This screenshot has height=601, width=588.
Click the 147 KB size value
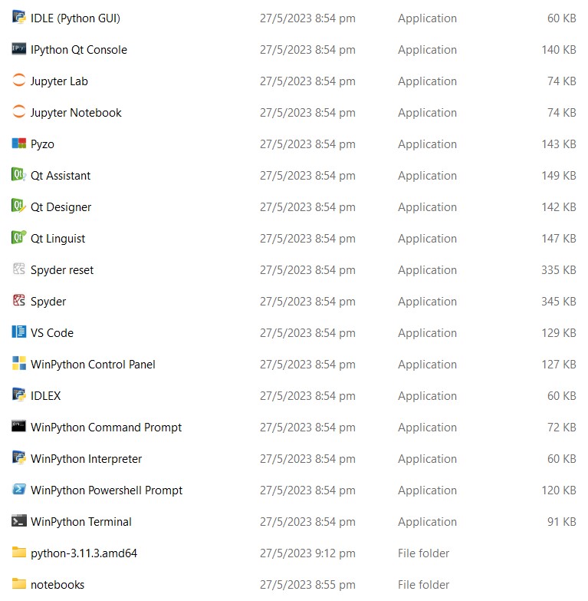(559, 239)
